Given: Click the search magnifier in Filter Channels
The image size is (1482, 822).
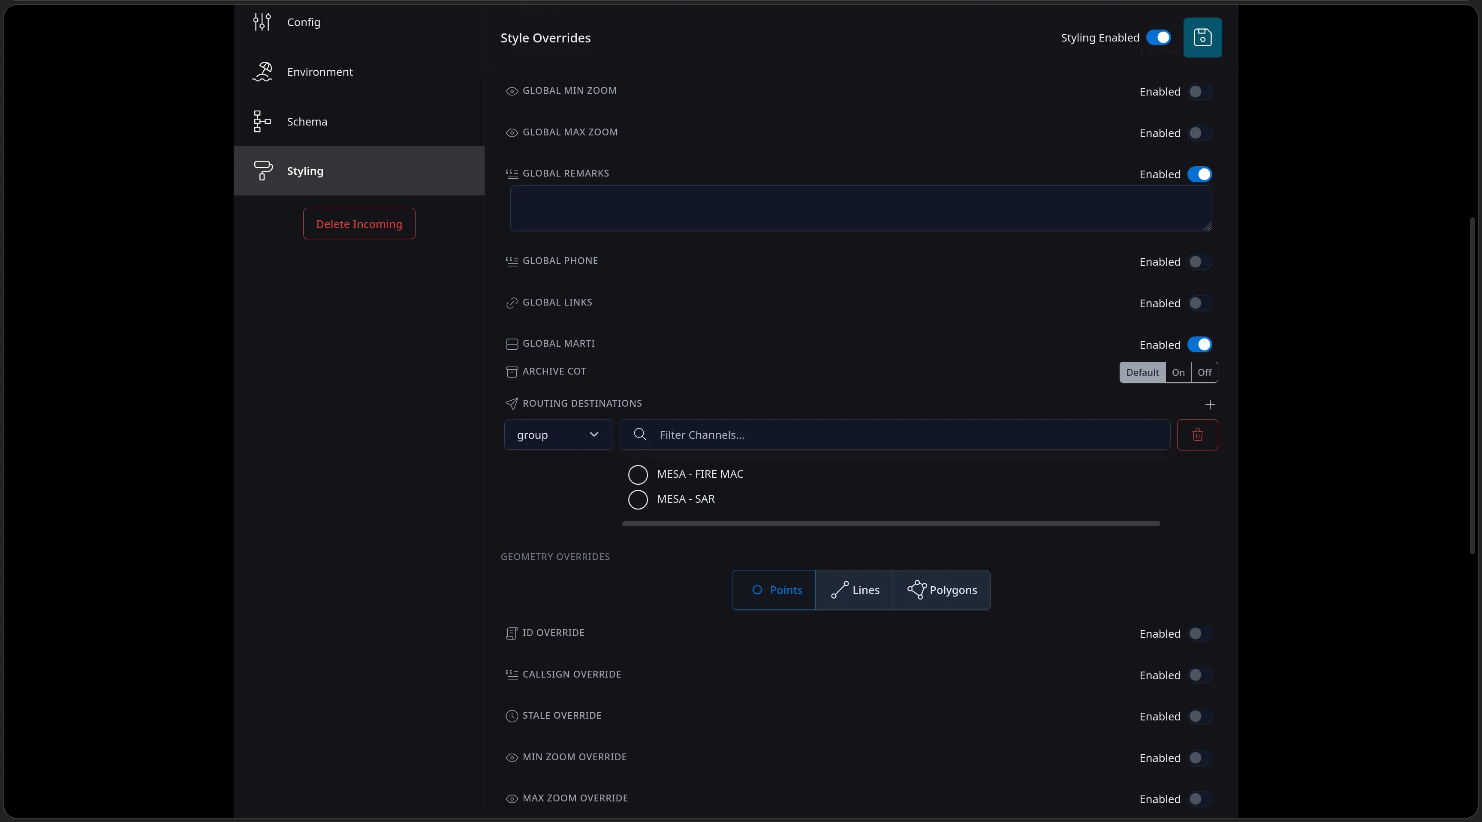Looking at the screenshot, I should tap(640, 435).
